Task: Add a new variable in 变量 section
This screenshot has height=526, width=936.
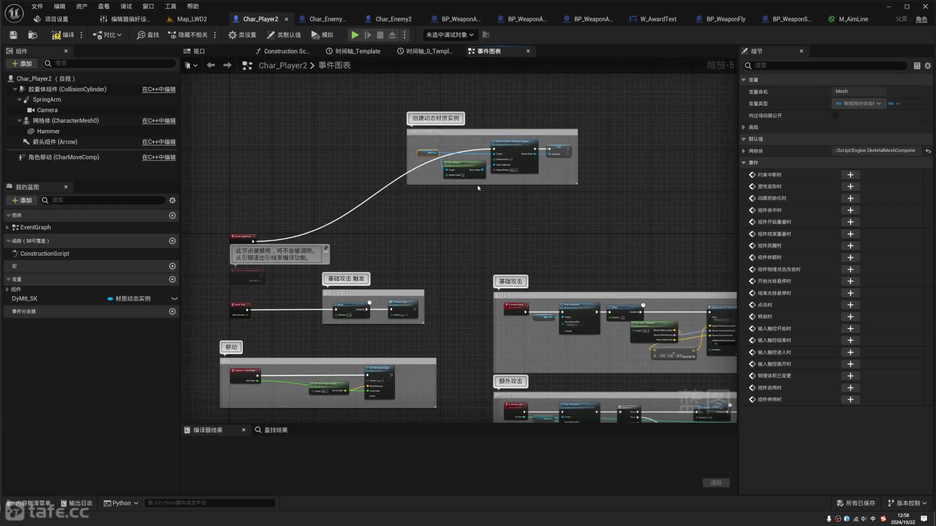Action: pyautogui.click(x=172, y=279)
